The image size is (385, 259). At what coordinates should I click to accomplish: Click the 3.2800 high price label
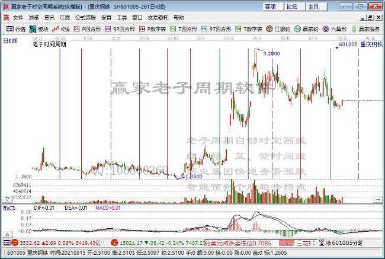click(x=271, y=53)
